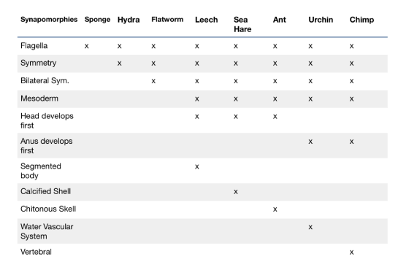Click the Ant column header
Viewport: 409px width, 270px height.
(279, 20)
